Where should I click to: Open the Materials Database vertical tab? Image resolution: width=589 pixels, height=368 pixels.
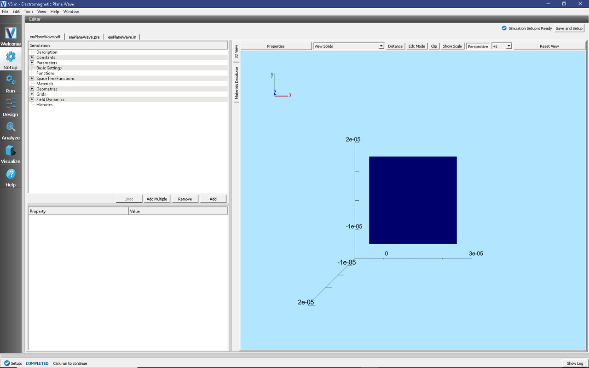237,83
